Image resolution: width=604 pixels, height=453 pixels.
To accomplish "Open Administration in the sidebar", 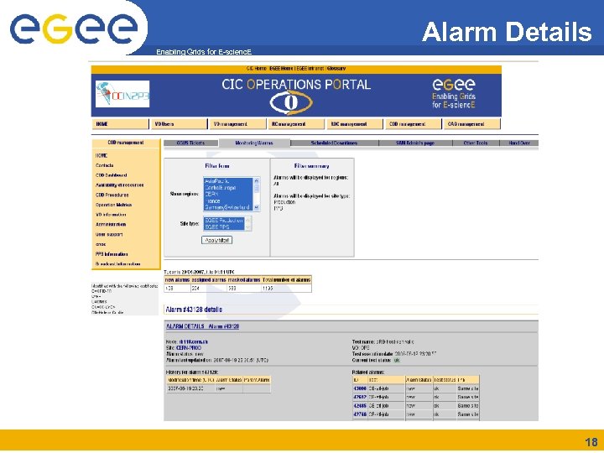I will pyautogui.click(x=111, y=225).
